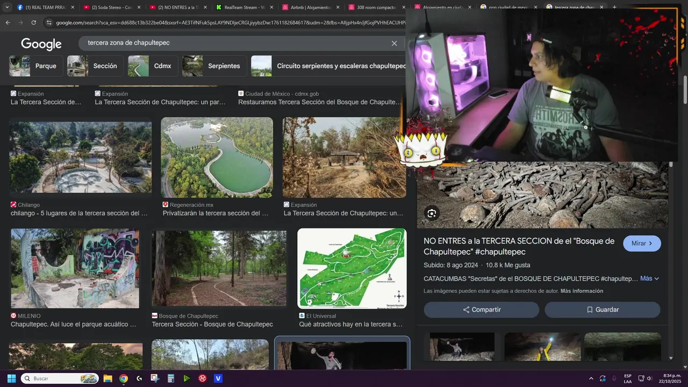Image resolution: width=688 pixels, height=387 pixels.
Task: Switch to the Airbnb Alojamientos tab
Action: pos(310,7)
